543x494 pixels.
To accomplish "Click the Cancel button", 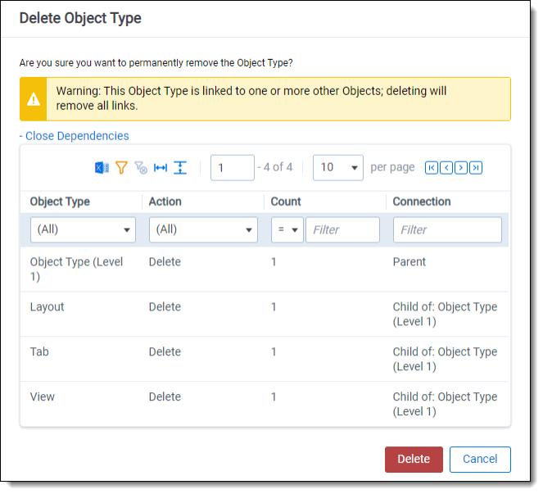I will [480, 459].
